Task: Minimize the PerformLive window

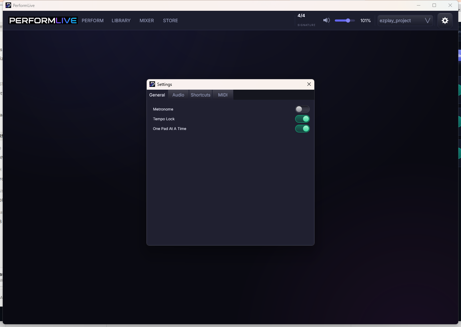Action: coord(419,5)
